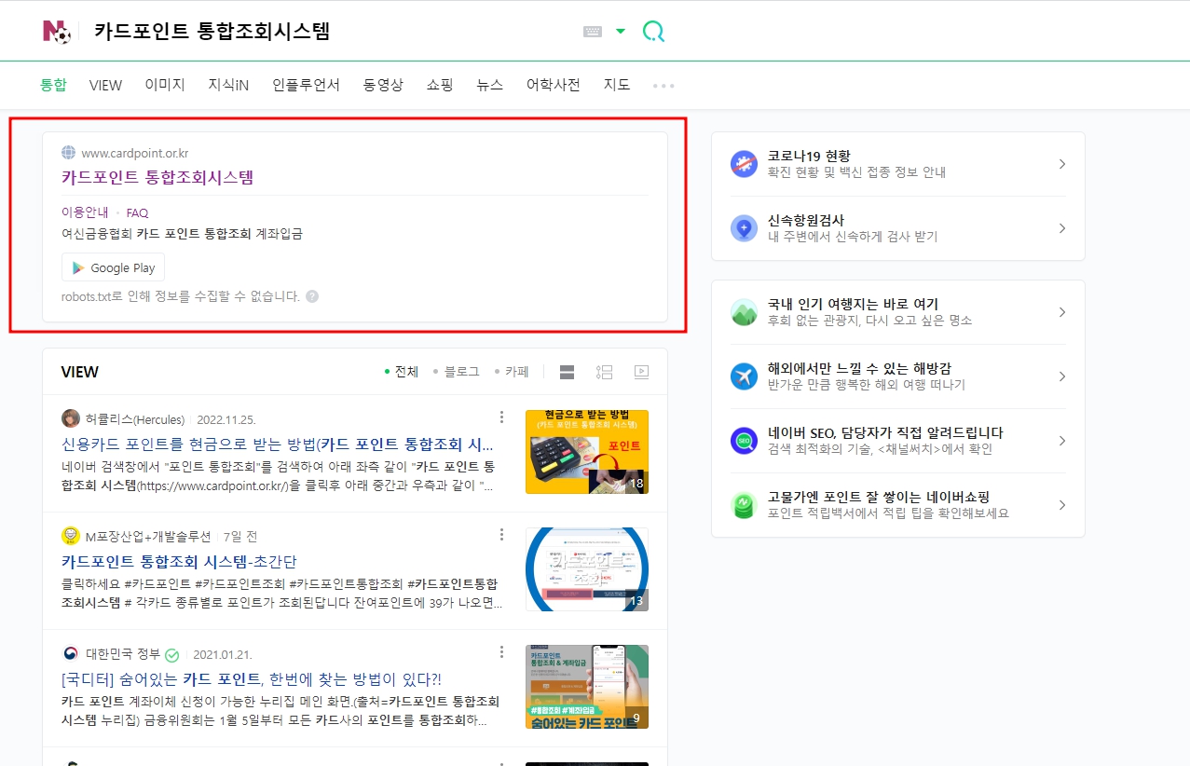Expand 코로나19 현황 chevron arrow
1190x766 pixels.
1061,164
